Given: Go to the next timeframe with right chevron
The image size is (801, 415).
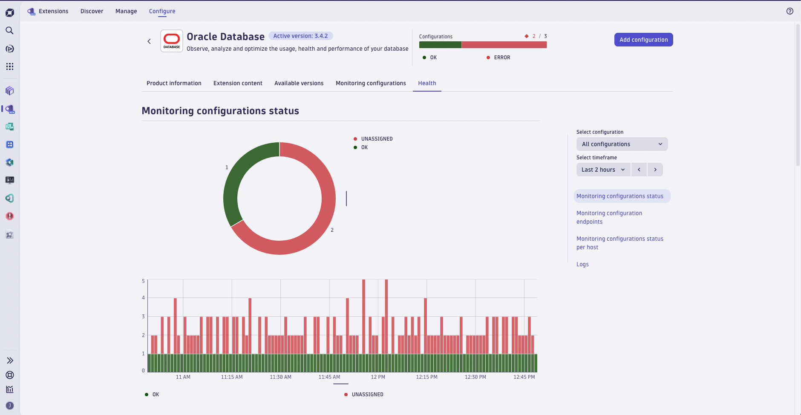Looking at the screenshot, I should [655, 170].
